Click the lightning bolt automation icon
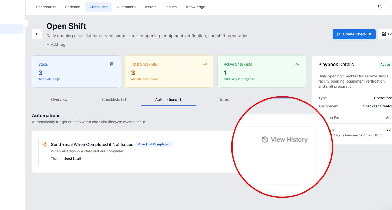The height and width of the screenshot is (210, 392). 45,144
